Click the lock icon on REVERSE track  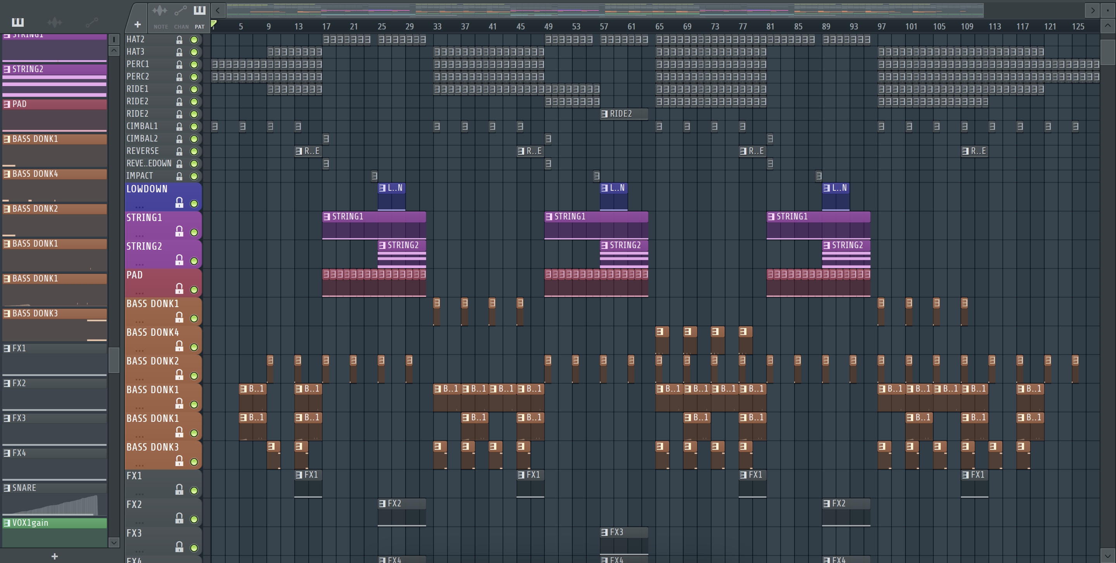click(x=179, y=152)
